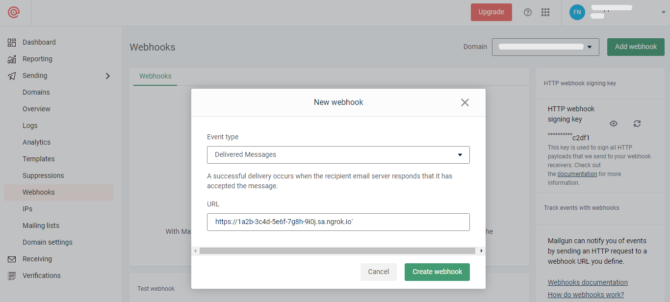Viewport: 670px width, 302px height.
Task: Select Logs in the sidebar menu
Action: point(29,126)
